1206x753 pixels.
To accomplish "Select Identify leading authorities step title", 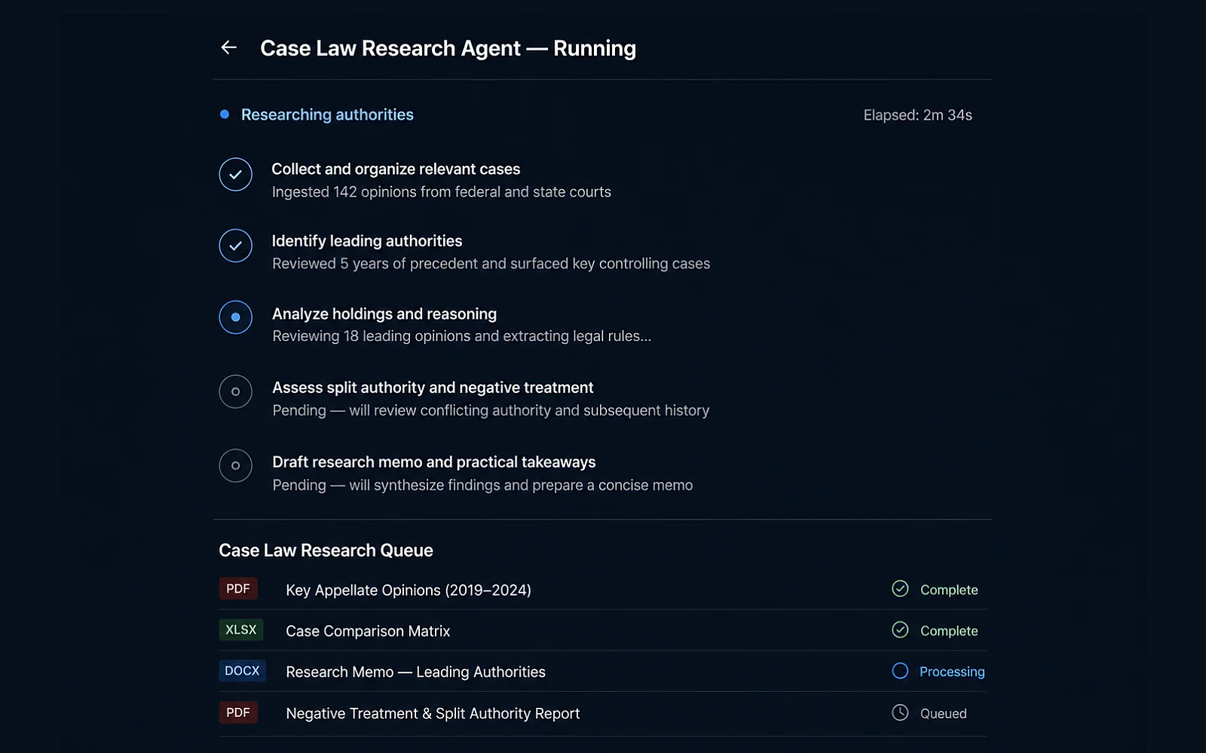I will coord(367,241).
